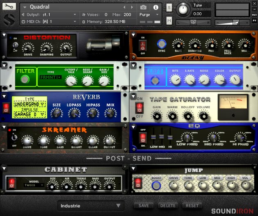Toggle the Reverb power switch
This screenshot has height=216, width=258.
(x=6, y=108)
